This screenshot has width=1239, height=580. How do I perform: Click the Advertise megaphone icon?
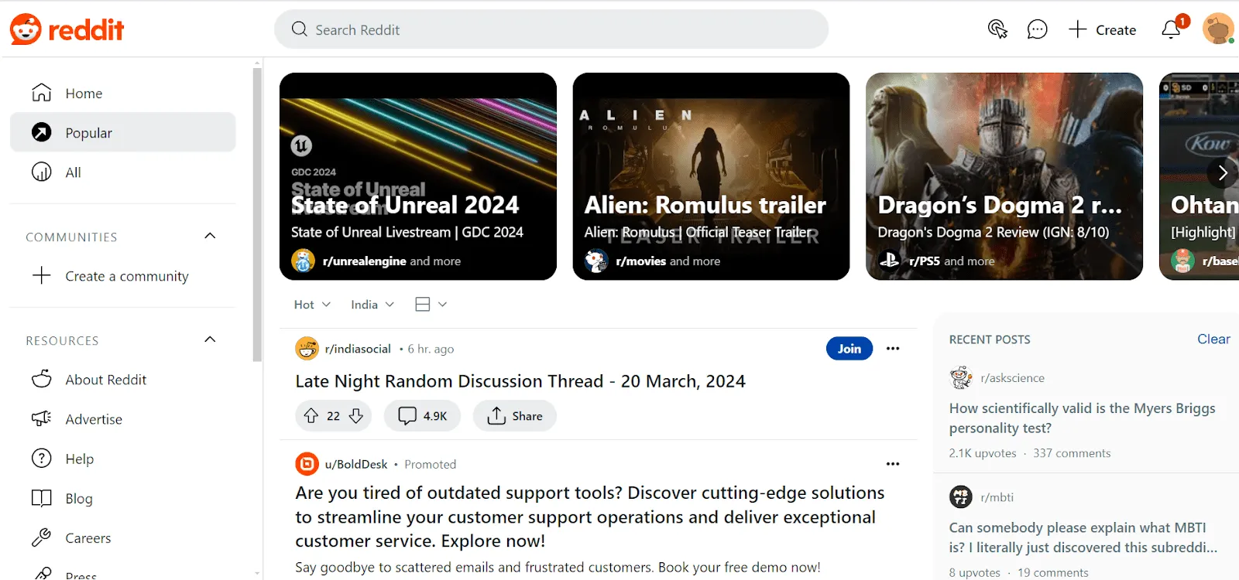[x=42, y=418]
